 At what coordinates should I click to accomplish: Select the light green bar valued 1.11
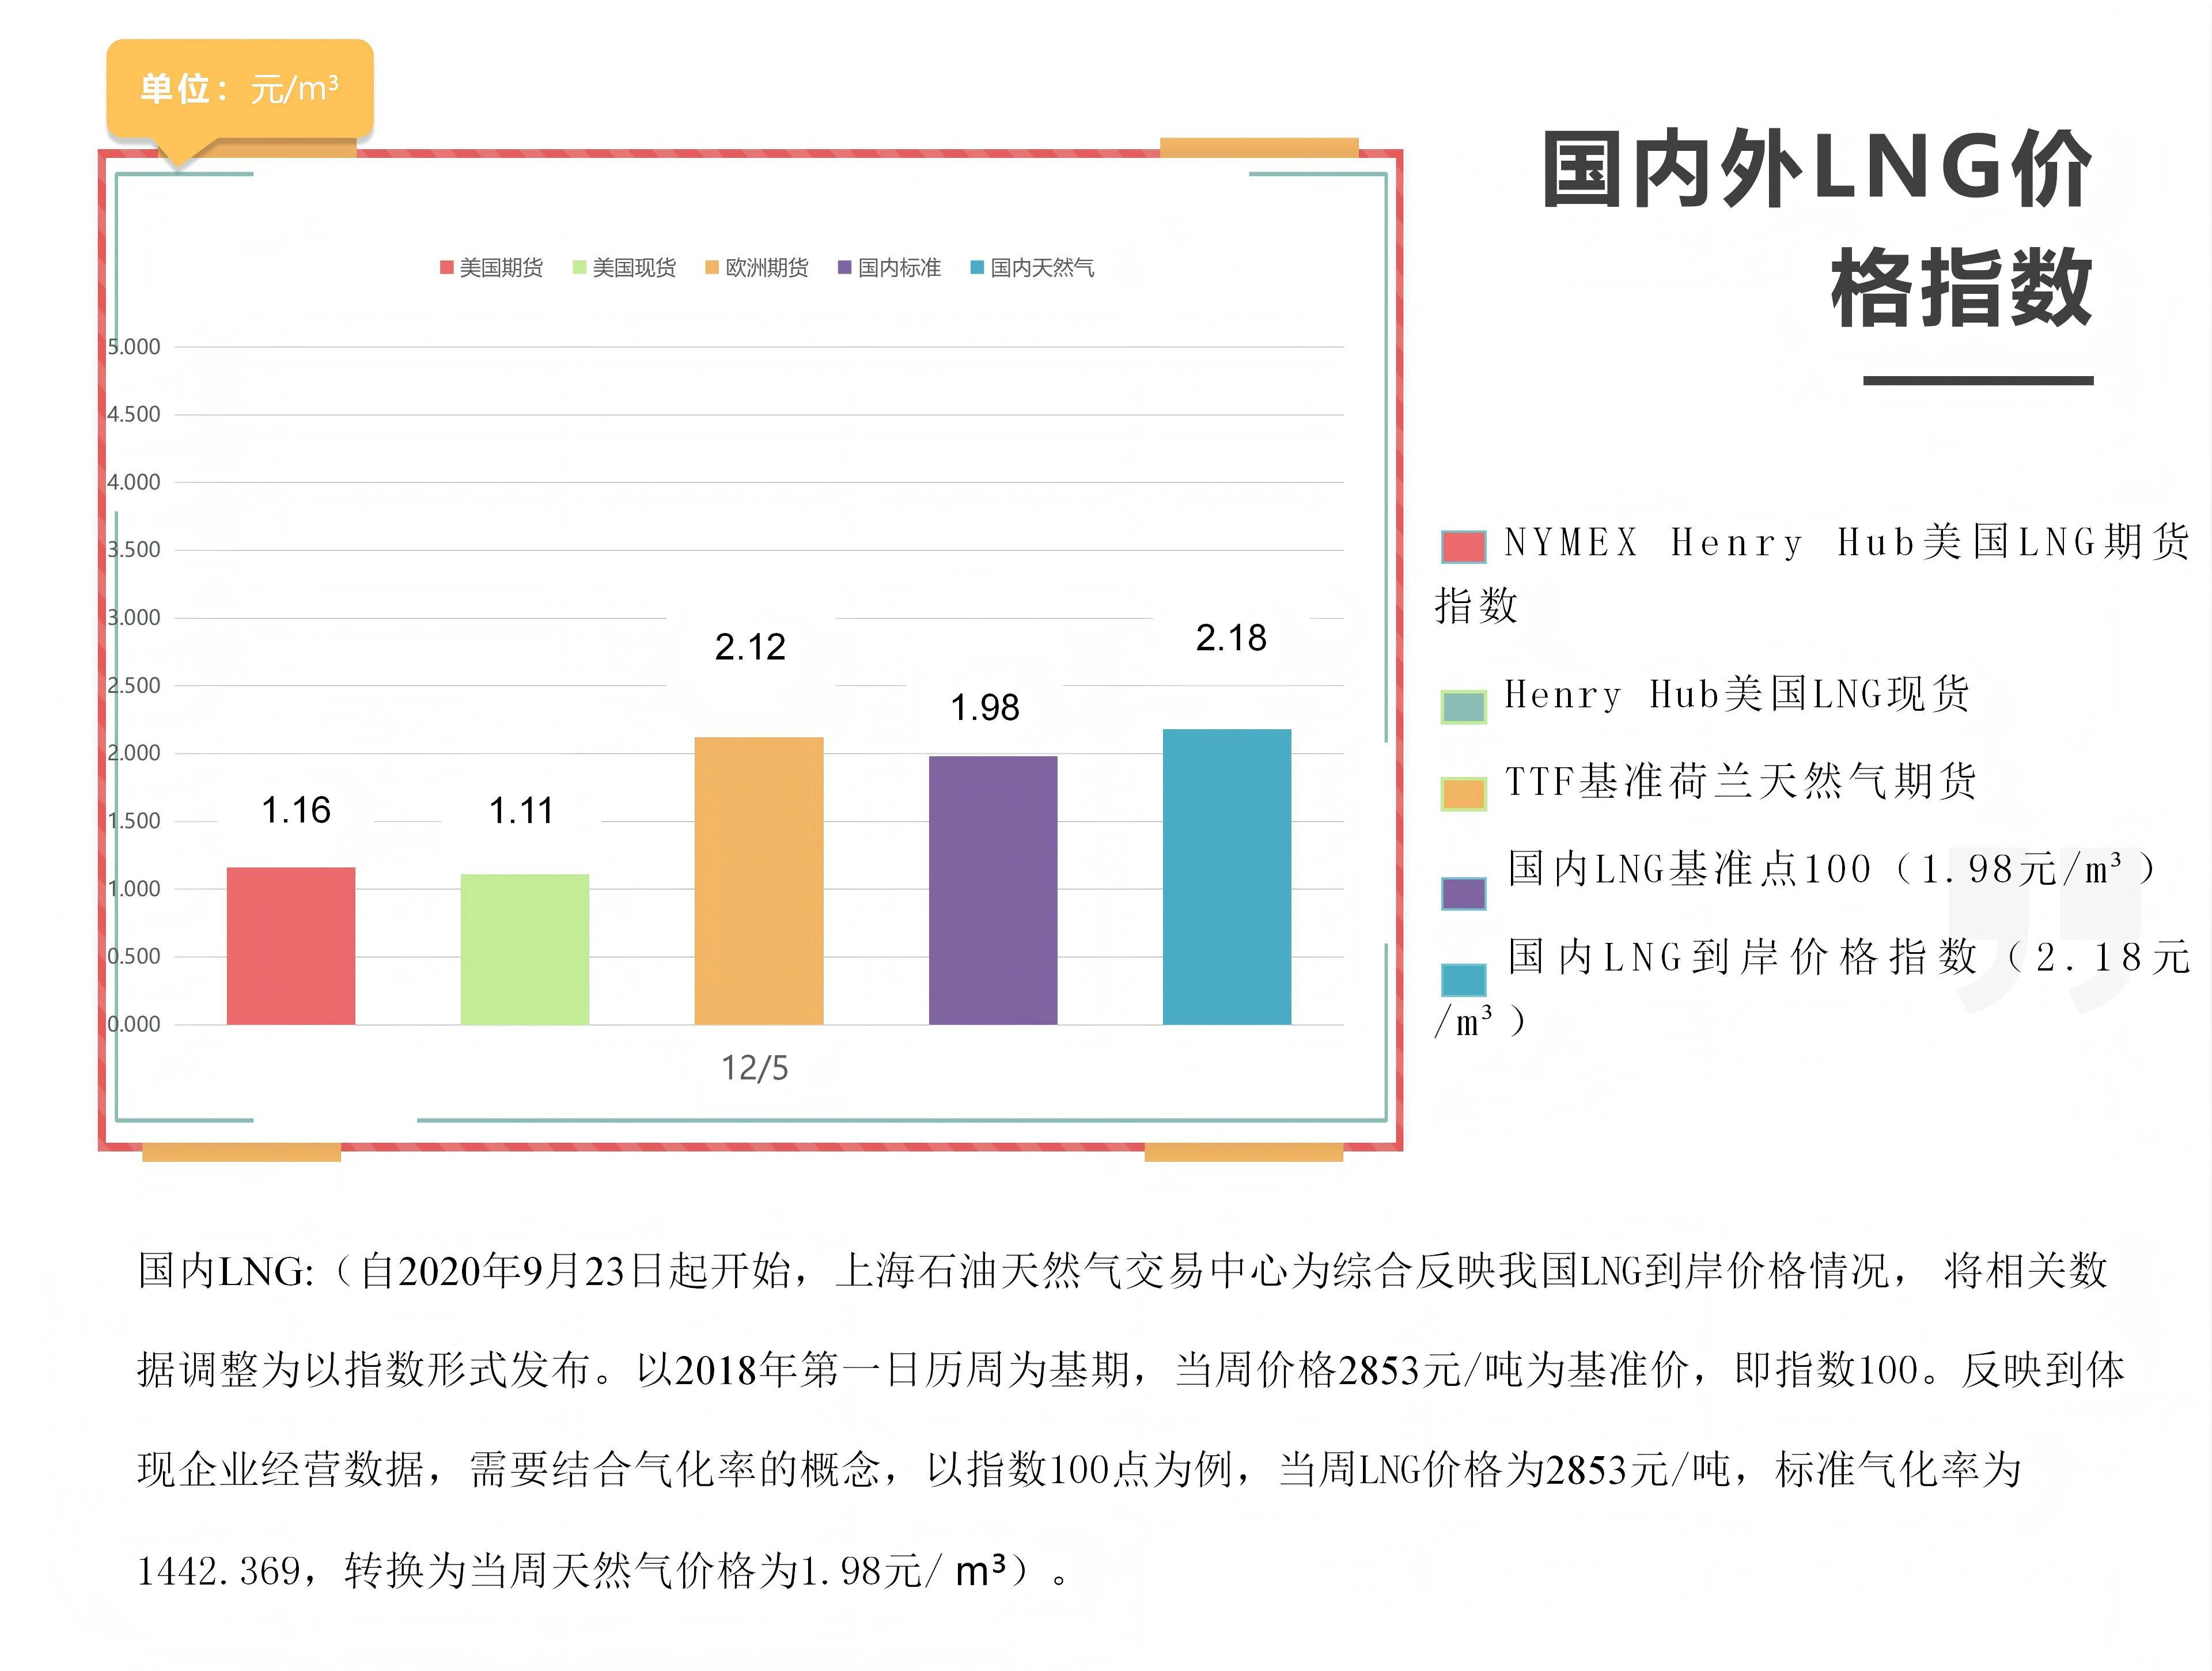click(525, 949)
